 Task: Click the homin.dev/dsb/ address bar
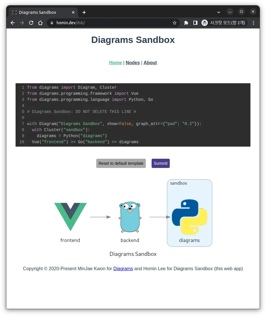click(x=113, y=23)
